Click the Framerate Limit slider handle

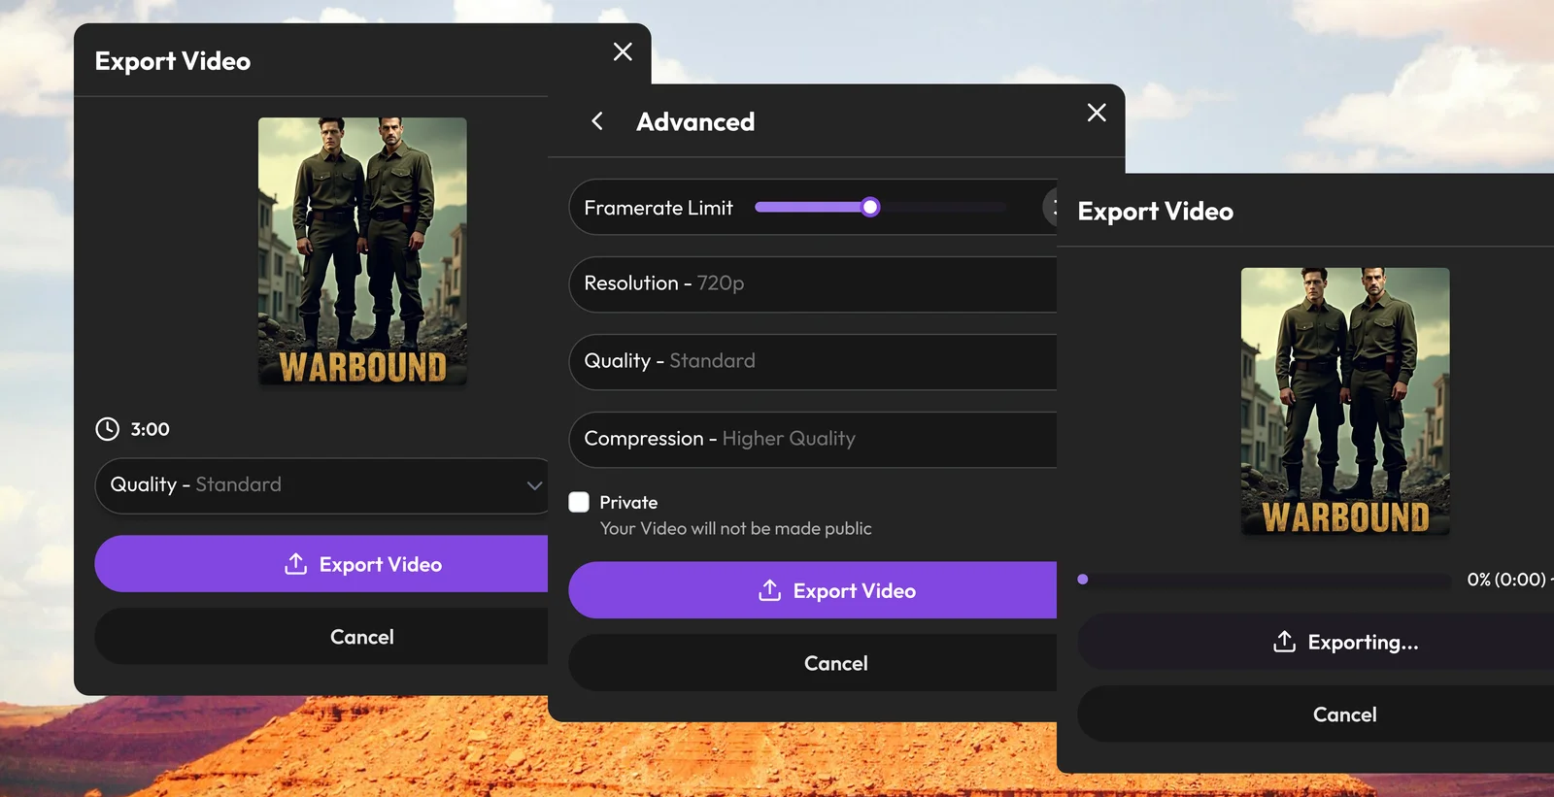[x=870, y=207]
